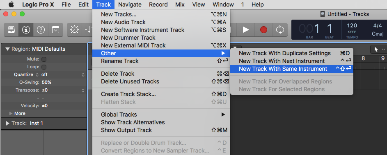Viewport: 387px width, 155px height.
Task: Expand the Track: Inst 1 disclosure triangle
Action: [x=8, y=123]
